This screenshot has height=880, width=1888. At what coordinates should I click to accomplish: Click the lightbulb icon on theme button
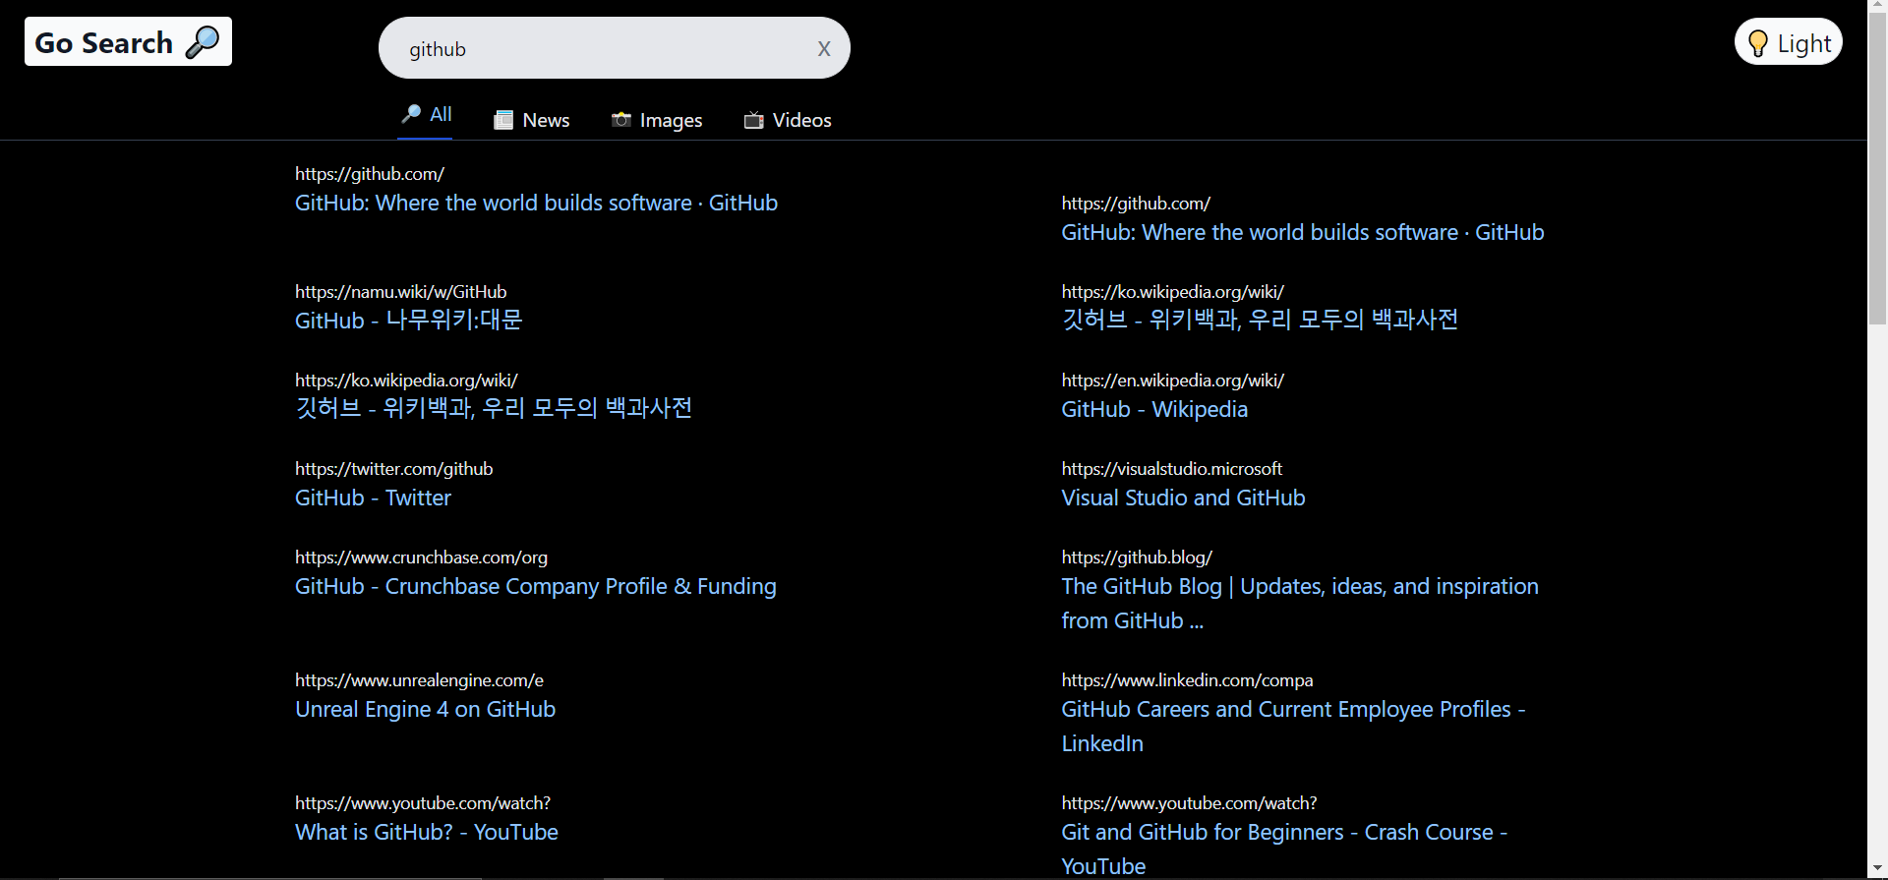coord(1757,43)
